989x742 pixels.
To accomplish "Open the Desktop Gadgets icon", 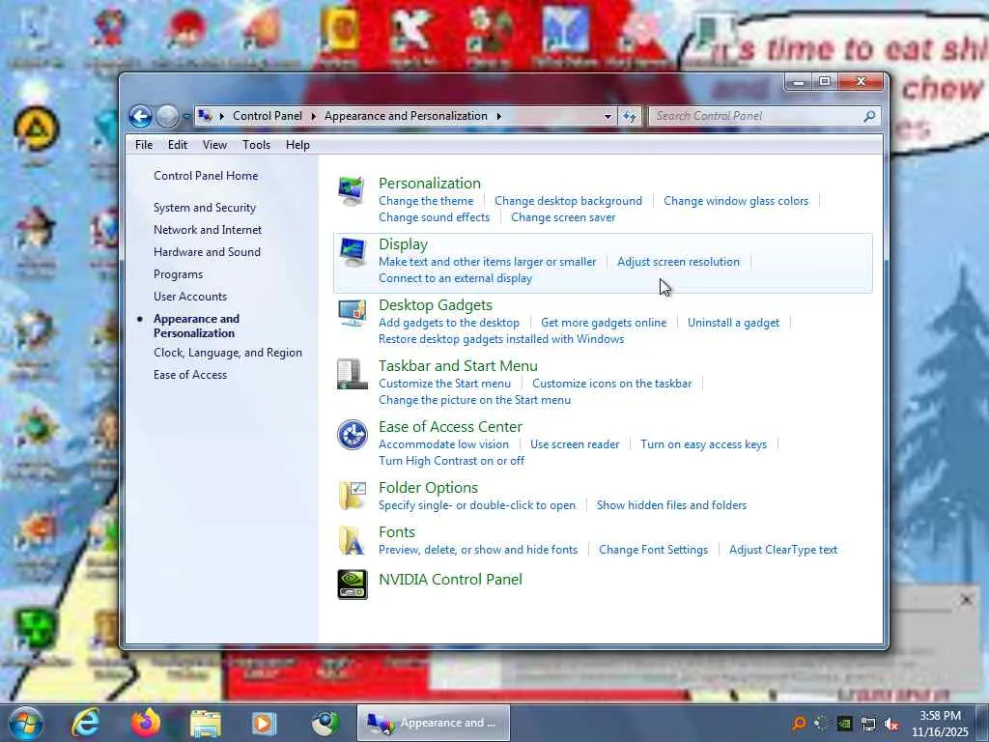I will (x=352, y=313).
